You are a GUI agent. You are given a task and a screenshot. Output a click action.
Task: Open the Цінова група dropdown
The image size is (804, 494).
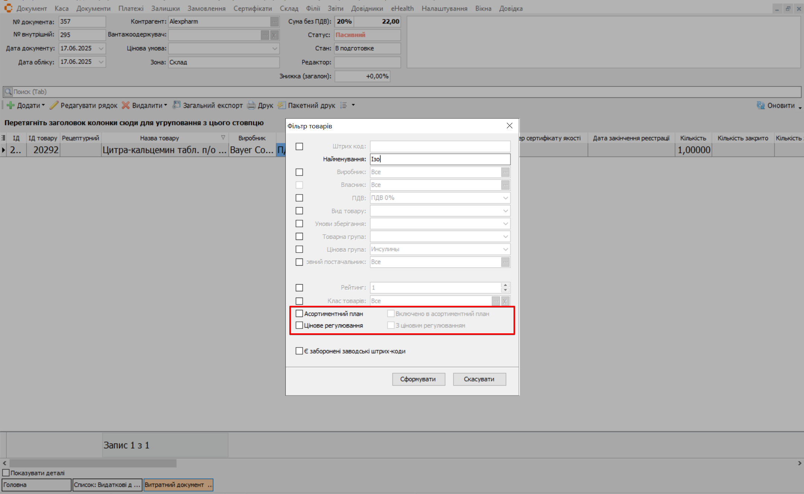click(505, 249)
